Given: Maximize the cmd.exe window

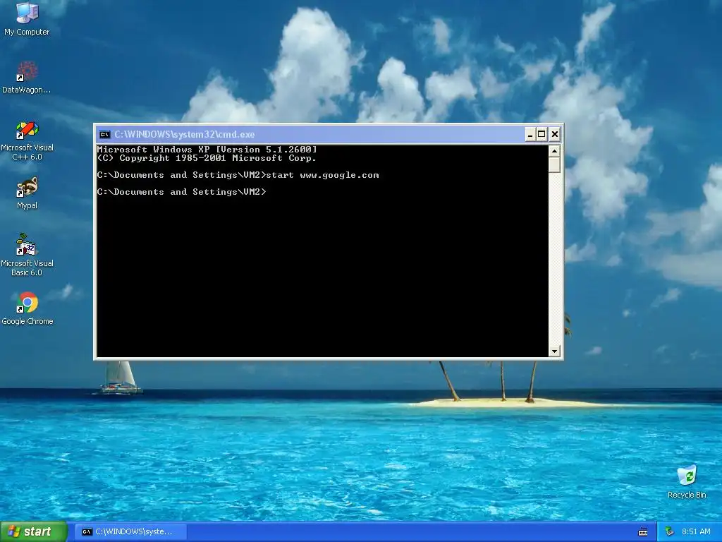Looking at the screenshot, I should click(542, 135).
